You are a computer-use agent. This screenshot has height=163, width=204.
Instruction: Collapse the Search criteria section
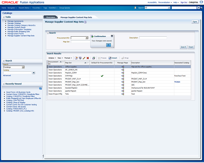click(x=48, y=33)
